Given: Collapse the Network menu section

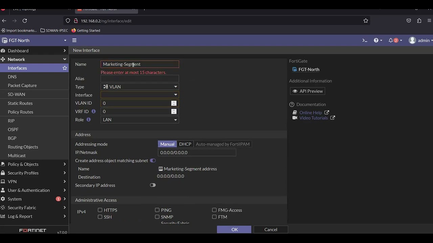Looking at the screenshot, I should pos(34,59).
